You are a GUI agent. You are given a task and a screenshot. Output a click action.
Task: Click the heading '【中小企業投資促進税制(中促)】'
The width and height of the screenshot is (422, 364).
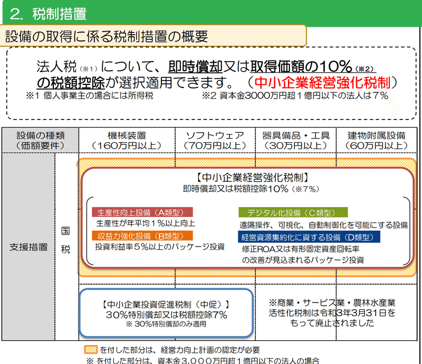point(166,304)
